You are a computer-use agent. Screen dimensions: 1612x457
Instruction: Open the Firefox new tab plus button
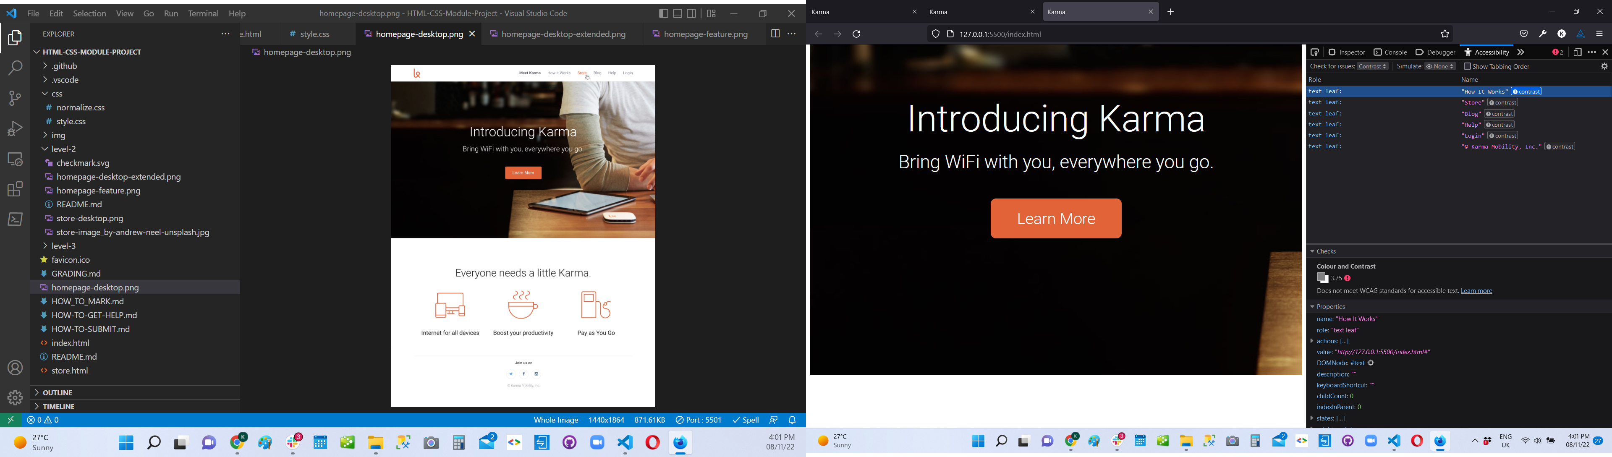[1171, 12]
